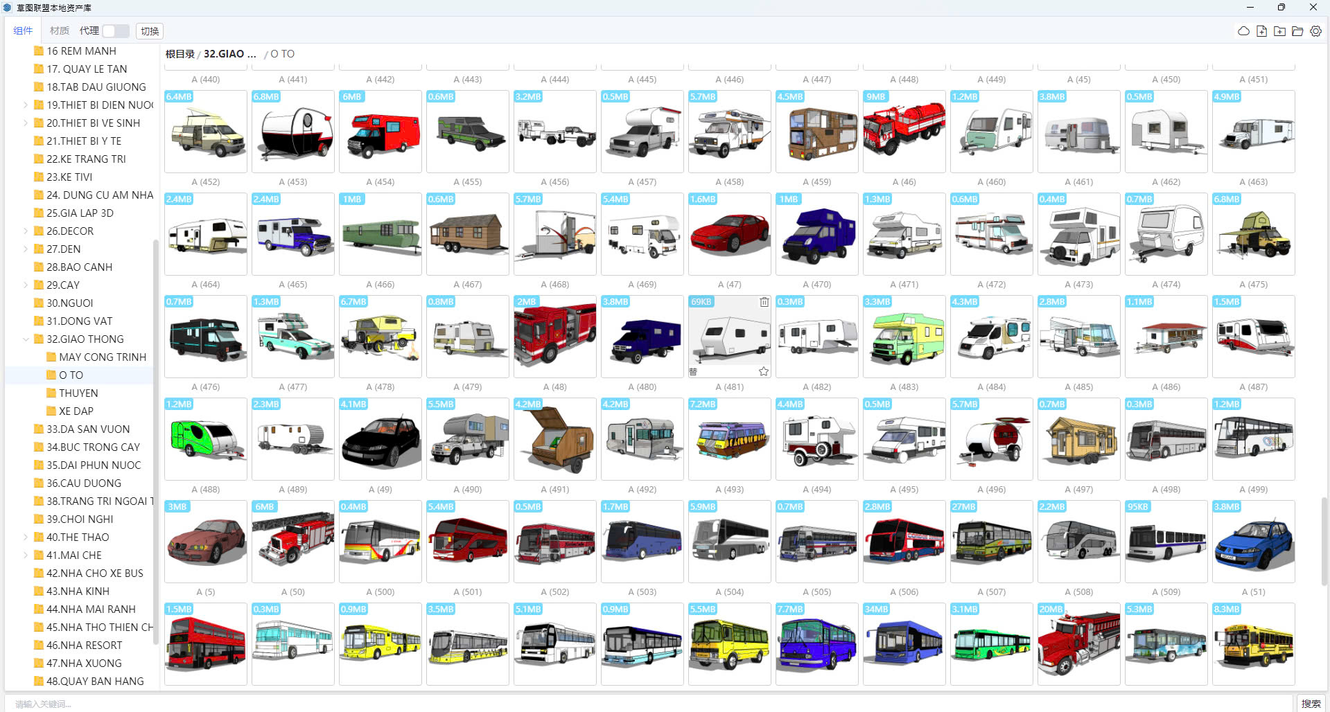Click the add new file icon

tap(1261, 31)
